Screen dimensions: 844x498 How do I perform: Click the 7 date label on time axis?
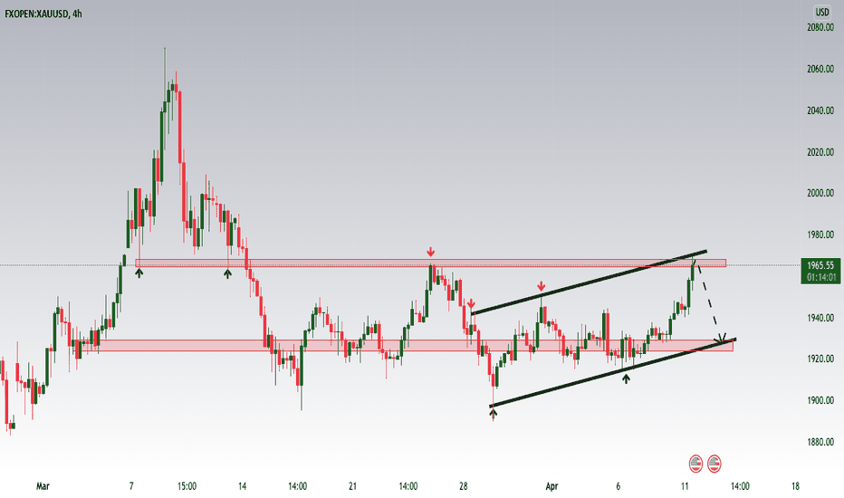tap(131, 486)
